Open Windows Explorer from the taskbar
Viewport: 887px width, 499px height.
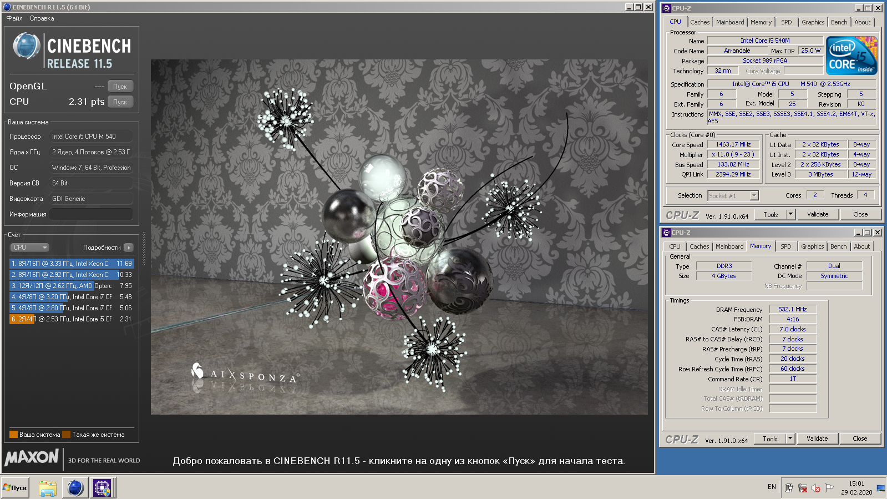pos(48,488)
